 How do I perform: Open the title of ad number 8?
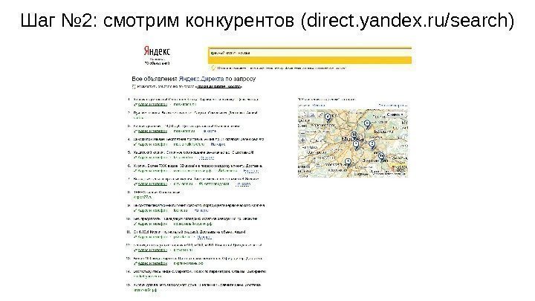pyautogui.click(x=156, y=192)
